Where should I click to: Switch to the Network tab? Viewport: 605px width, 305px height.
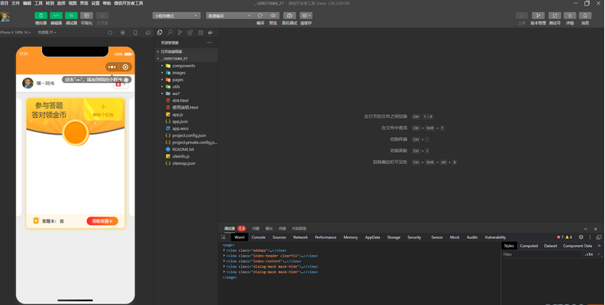(x=300, y=238)
